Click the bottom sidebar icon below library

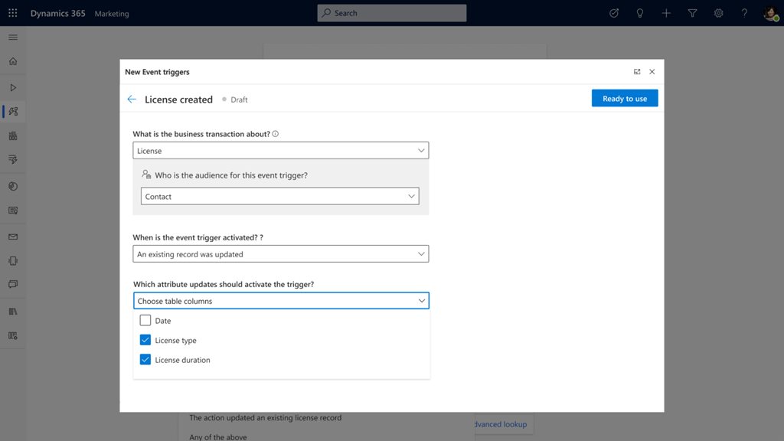[x=13, y=335]
